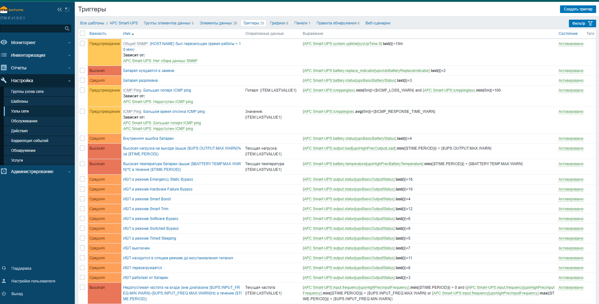
Task: Click the kiosk mode icon in sidebar header
Action: (x=67, y=10)
